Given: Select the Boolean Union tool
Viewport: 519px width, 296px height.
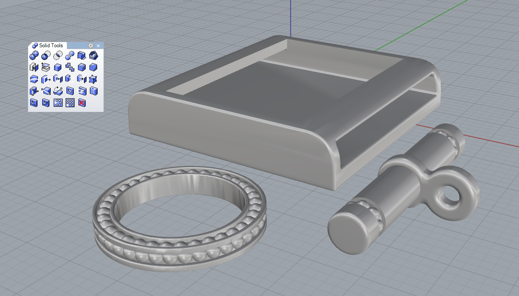Looking at the screenshot, I should 34,55.
